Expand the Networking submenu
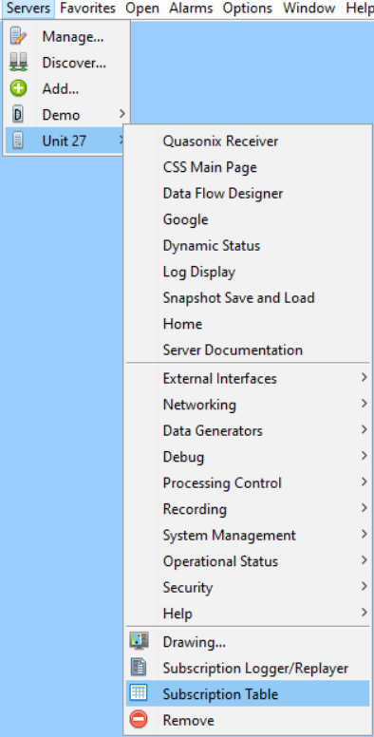Screen dimensions: 374x737 [x=248, y=405]
